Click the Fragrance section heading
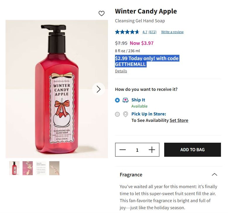The width and height of the screenshot is (228, 213). tap(131, 175)
